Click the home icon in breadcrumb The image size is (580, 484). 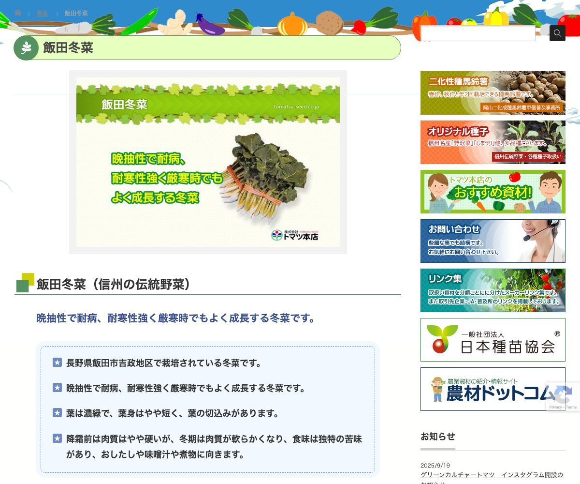18,13
